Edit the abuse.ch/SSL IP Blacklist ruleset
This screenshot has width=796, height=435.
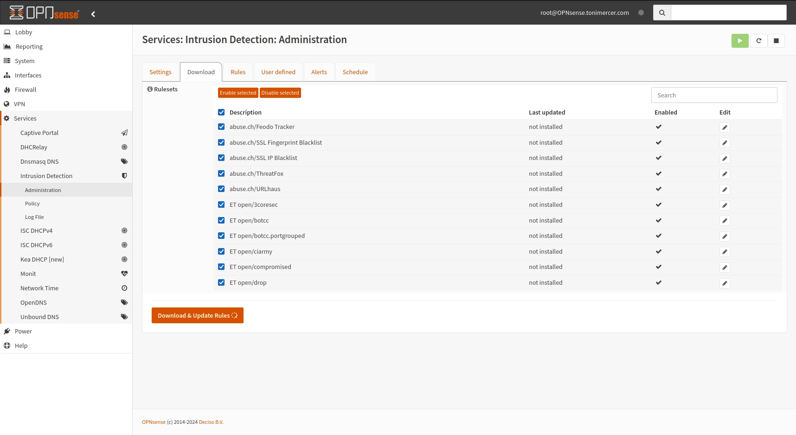[725, 159]
